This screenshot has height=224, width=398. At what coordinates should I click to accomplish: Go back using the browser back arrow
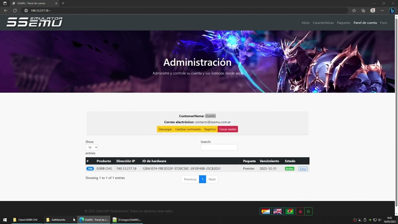click(x=6, y=11)
